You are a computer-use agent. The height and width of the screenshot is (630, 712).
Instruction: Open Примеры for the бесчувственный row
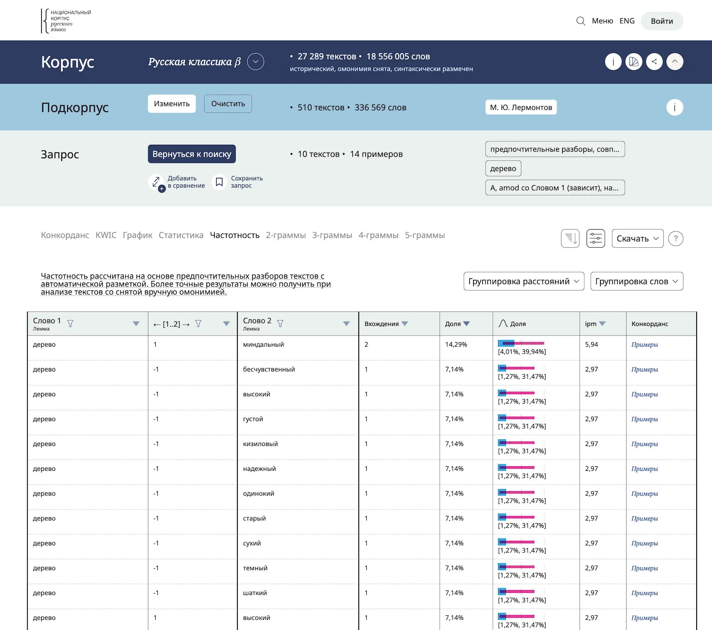pos(645,370)
